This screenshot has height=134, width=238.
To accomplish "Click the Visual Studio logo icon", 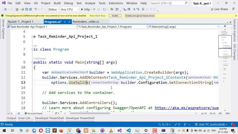I will 4,3.
